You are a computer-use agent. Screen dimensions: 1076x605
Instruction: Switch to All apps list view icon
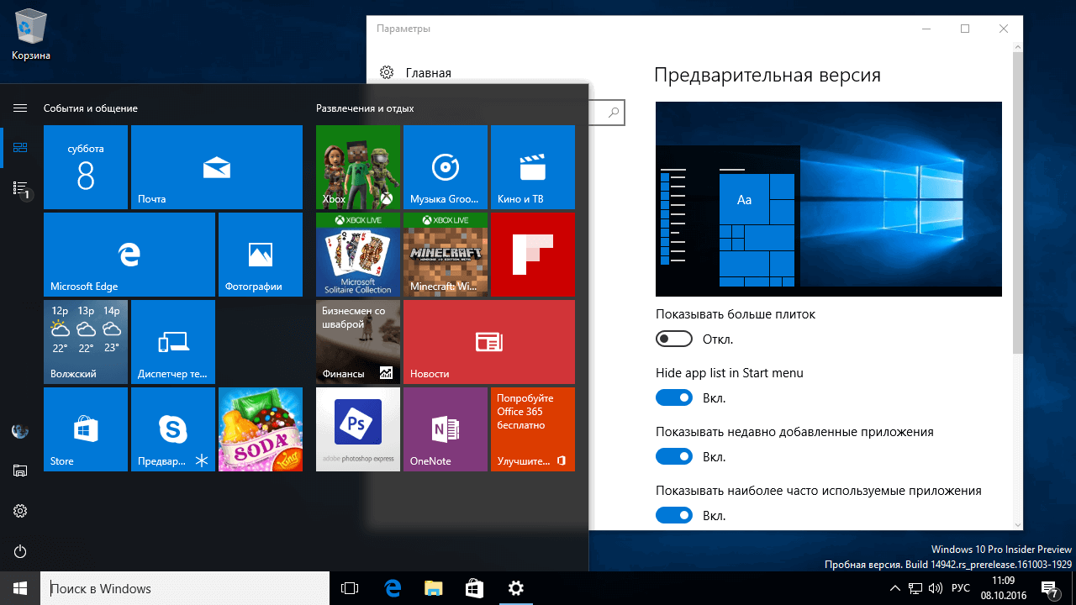tap(20, 188)
